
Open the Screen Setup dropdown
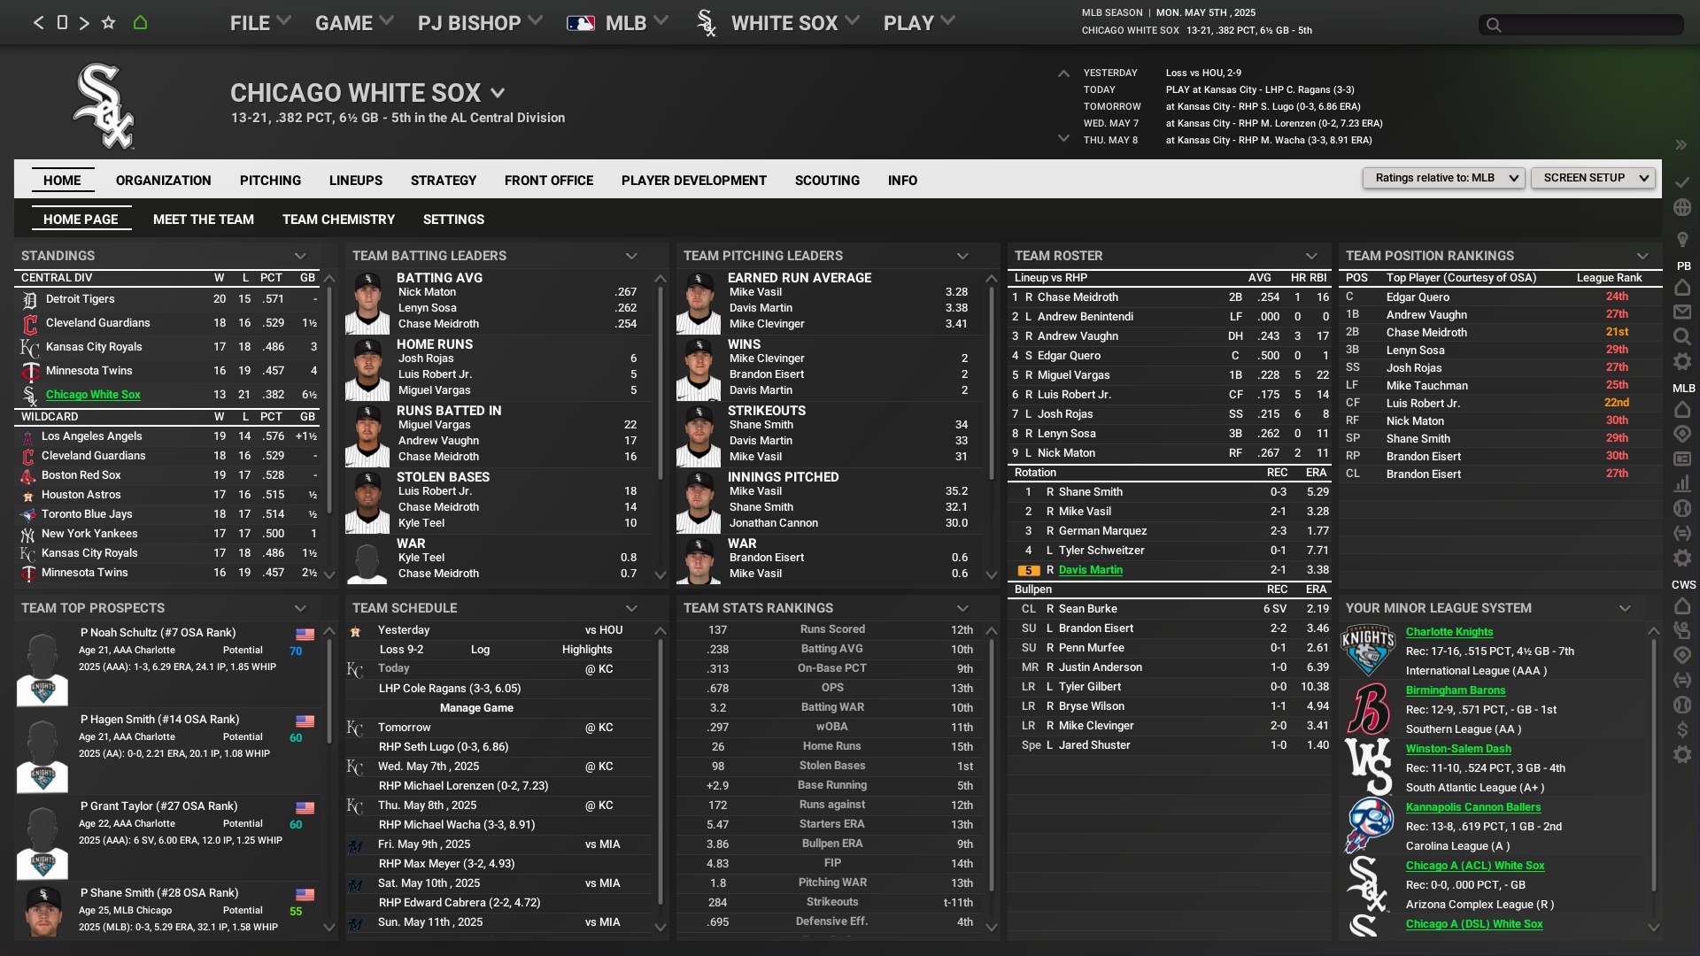(1592, 178)
